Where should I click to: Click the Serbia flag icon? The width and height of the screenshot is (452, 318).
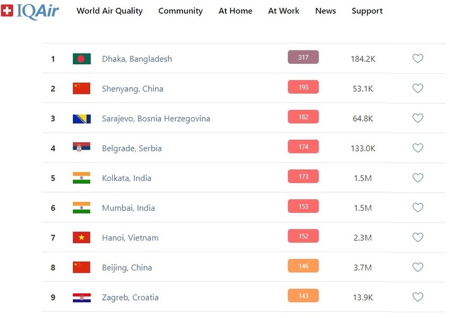click(81, 148)
